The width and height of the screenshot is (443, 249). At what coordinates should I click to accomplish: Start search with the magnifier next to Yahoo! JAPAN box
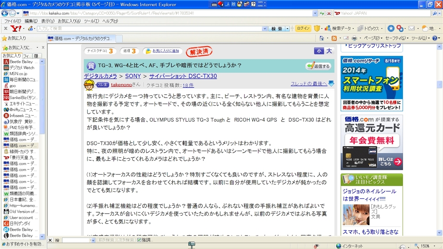click(x=435, y=13)
